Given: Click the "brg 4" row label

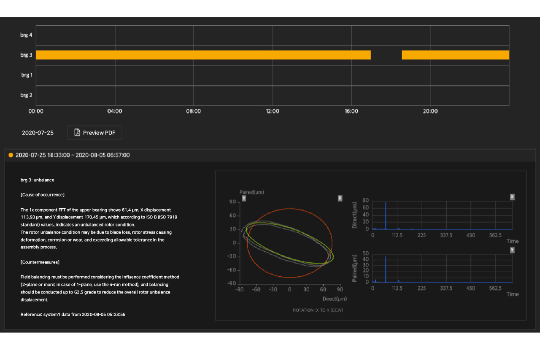Looking at the screenshot, I should 27,35.
